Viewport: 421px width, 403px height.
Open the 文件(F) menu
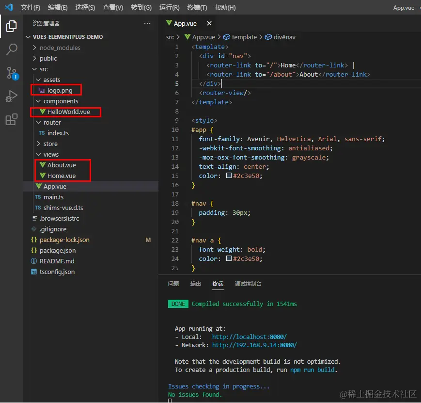pos(31,8)
